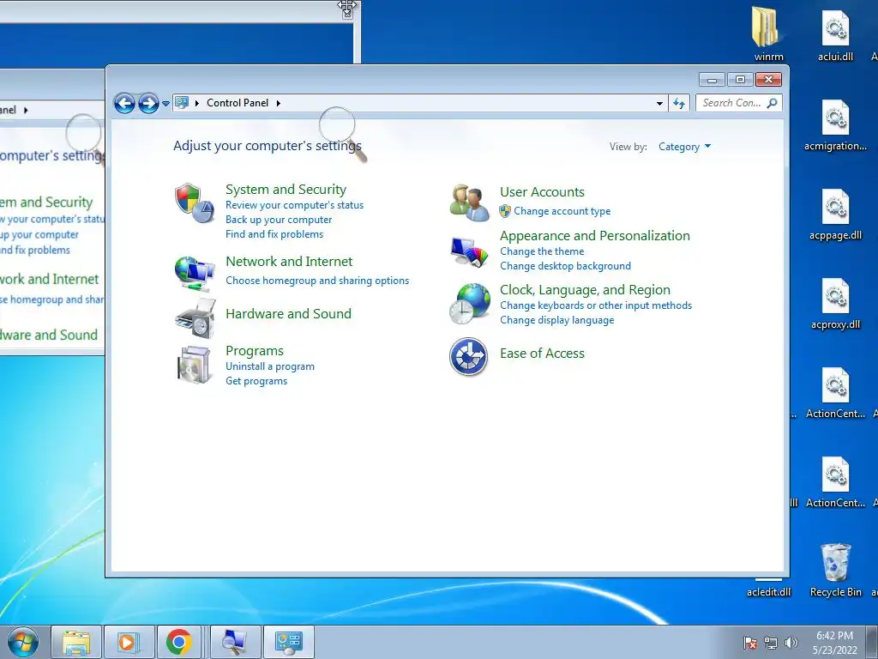Open the network tray icon
The image size is (878, 659).
[x=771, y=643]
